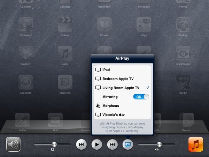This screenshot has height=157, width=209.
Task: Skip to next track
Action: click(x=113, y=144)
